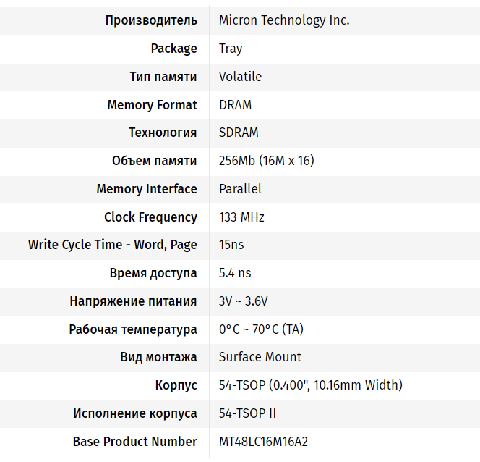Click the Volatile memory type value

click(240, 77)
